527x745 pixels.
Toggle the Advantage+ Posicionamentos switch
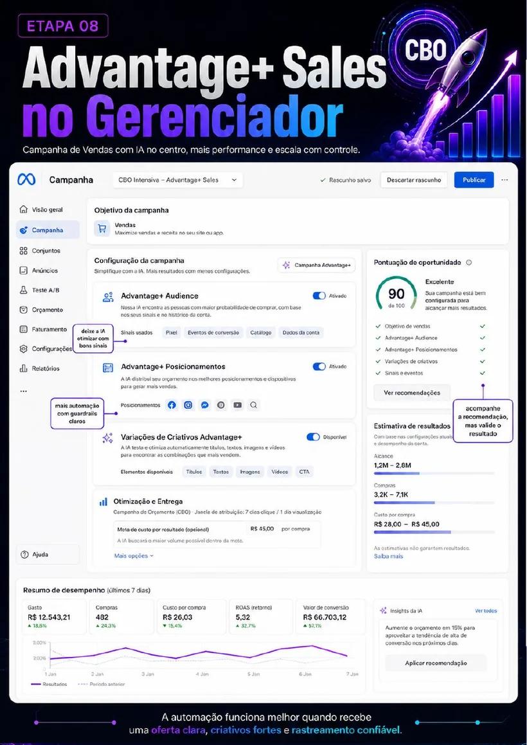click(x=319, y=366)
